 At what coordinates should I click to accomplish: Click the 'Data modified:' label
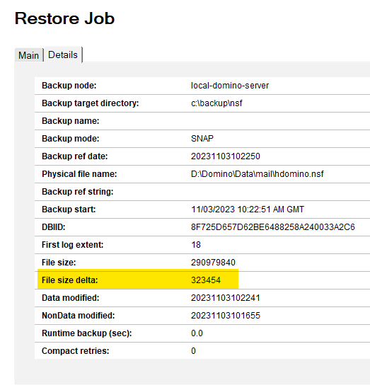(x=70, y=298)
